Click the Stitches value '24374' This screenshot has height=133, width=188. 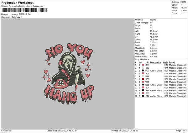coord(183,2)
